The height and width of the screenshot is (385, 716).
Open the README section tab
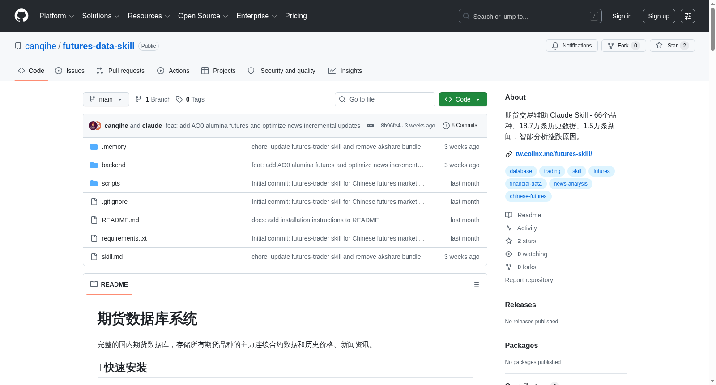pos(109,284)
